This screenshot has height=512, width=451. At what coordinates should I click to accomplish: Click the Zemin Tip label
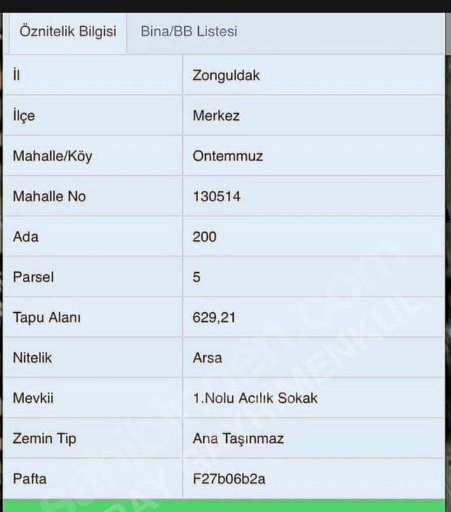(44, 438)
